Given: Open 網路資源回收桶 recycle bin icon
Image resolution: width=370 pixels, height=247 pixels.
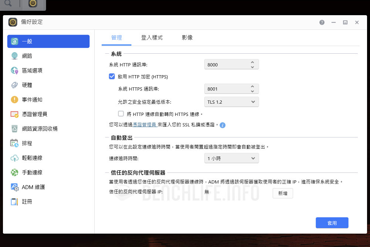Looking at the screenshot, I should pyautogui.click(x=14, y=128).
